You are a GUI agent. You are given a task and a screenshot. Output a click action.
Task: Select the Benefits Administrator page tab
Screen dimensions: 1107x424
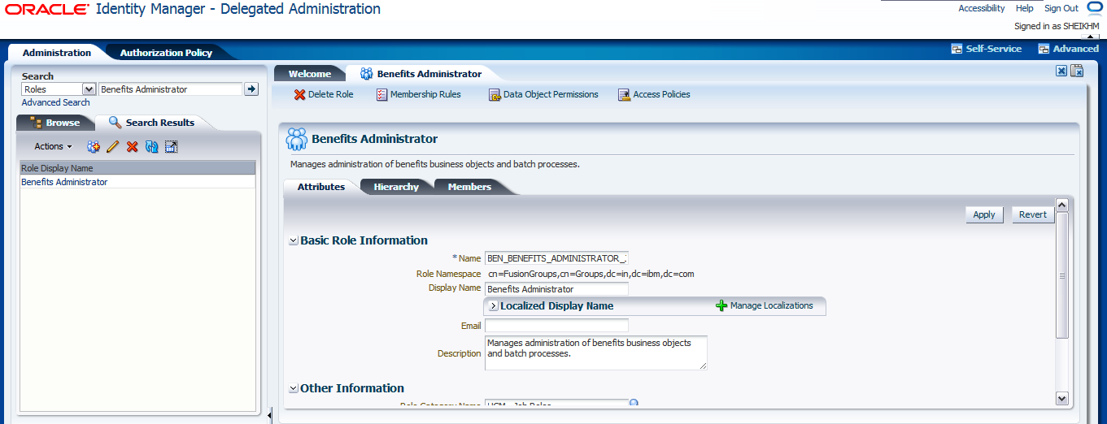pos(421,73)
